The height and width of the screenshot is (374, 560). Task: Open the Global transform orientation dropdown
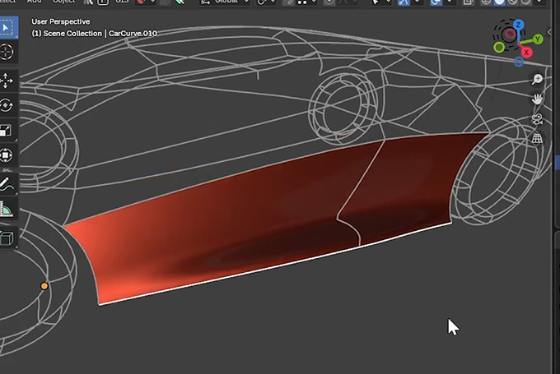[x=224, y=2]
